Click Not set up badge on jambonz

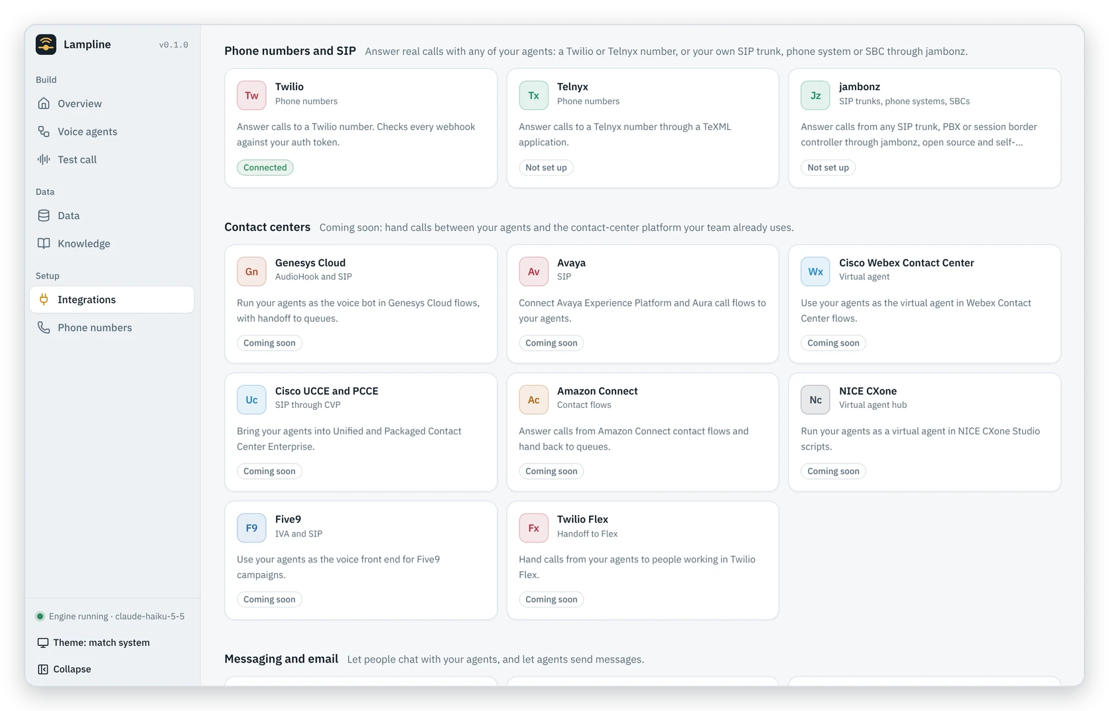point(828,168)
